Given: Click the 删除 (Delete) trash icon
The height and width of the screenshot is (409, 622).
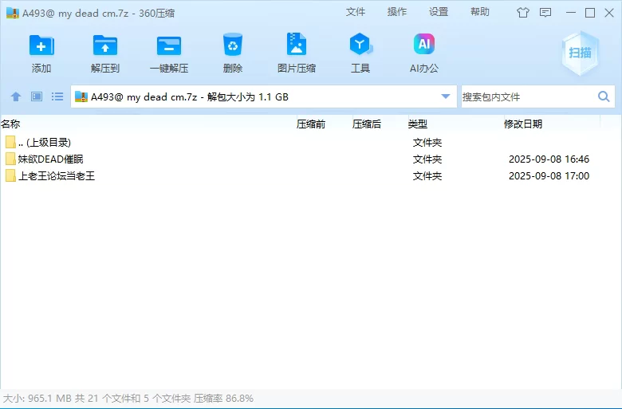Looking at the screenshot, I should click(x=233, y=45).
